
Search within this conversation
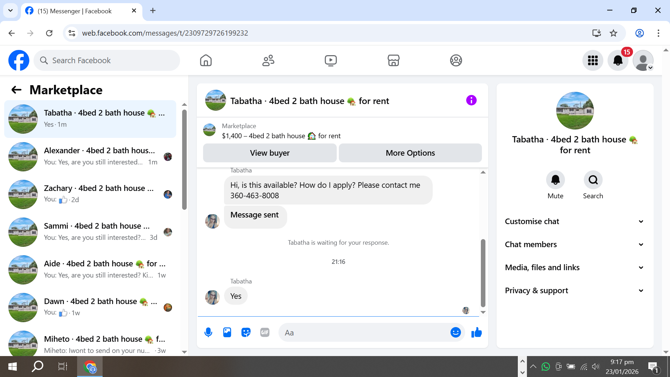593,180
